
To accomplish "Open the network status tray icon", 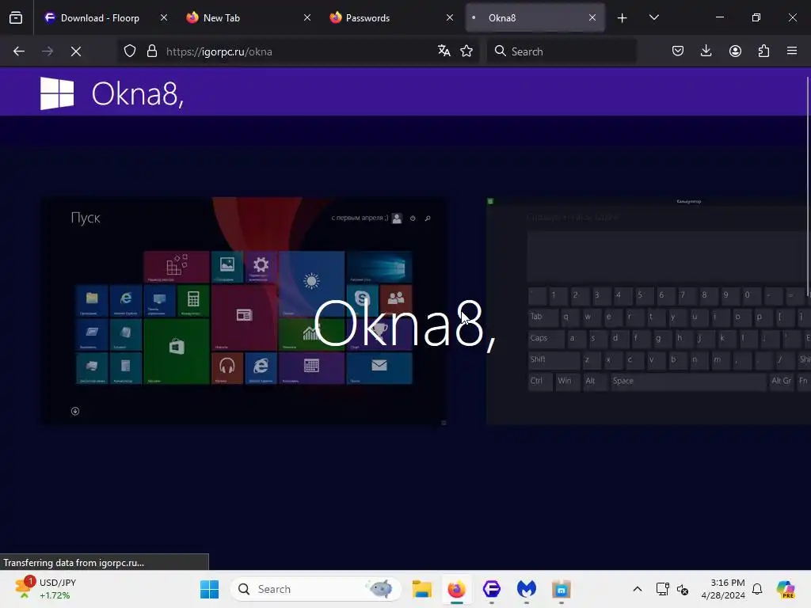I will point(663,589).
